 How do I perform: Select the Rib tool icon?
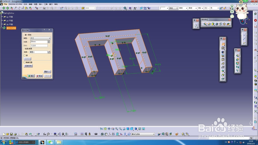(x=223, y=63)
